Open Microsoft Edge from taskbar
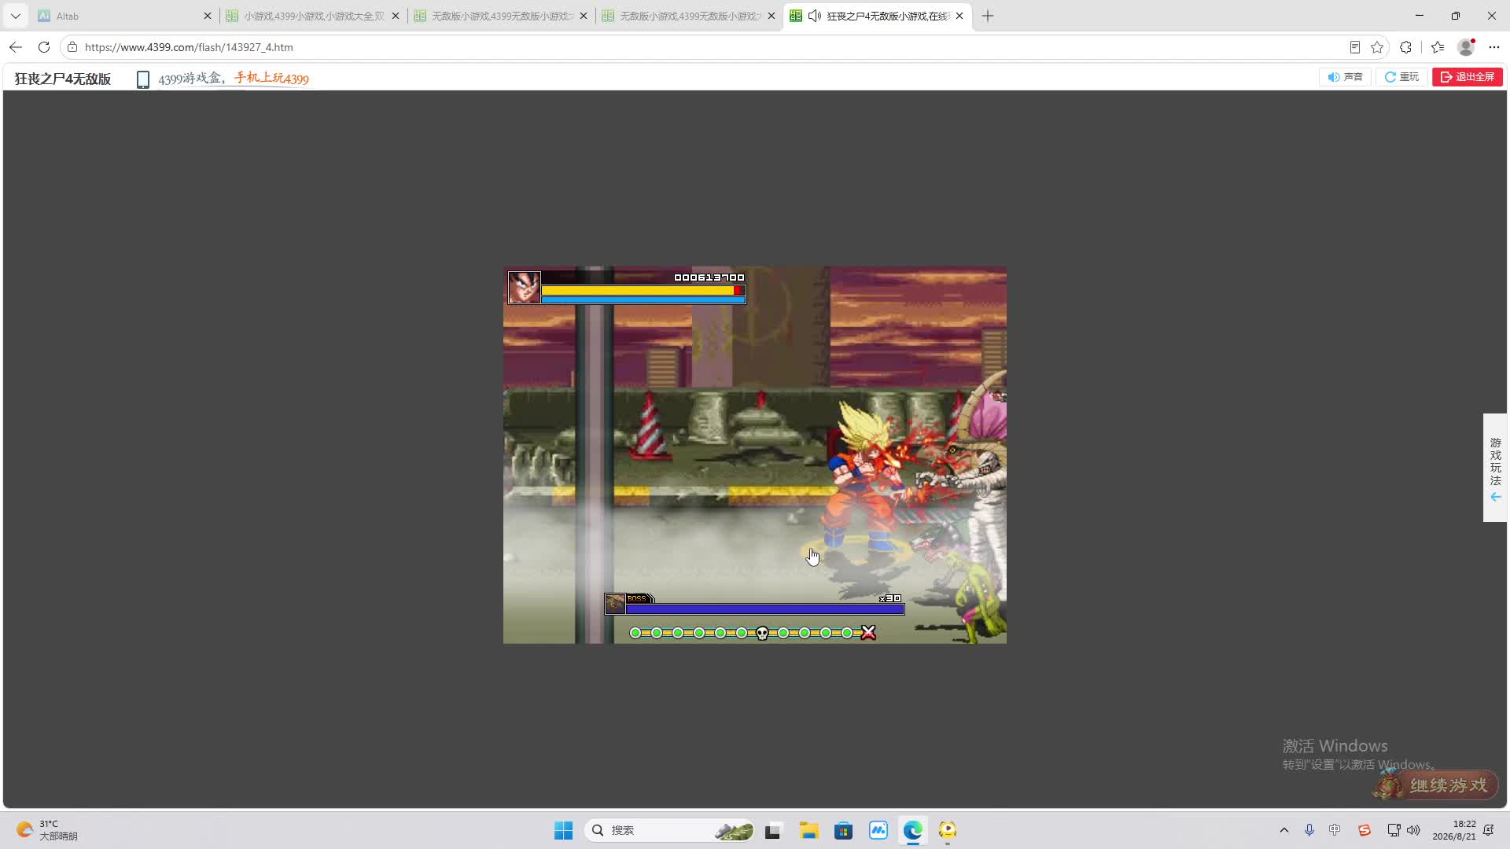This screenshot has height=849, width=1510. tap(912, 830)
